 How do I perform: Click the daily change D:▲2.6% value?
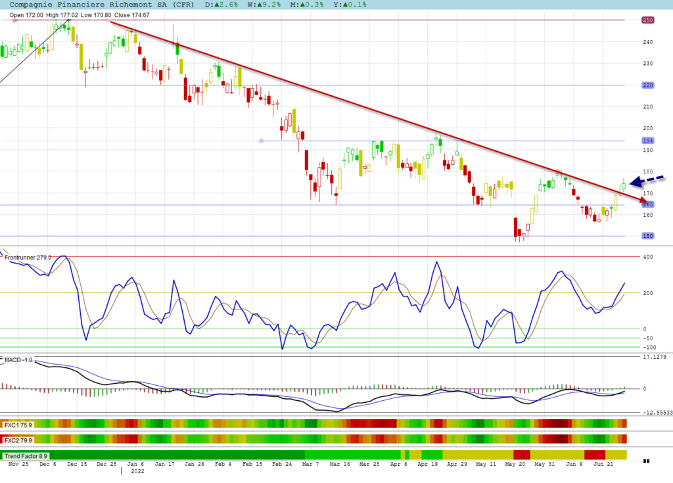coord(221,5)
